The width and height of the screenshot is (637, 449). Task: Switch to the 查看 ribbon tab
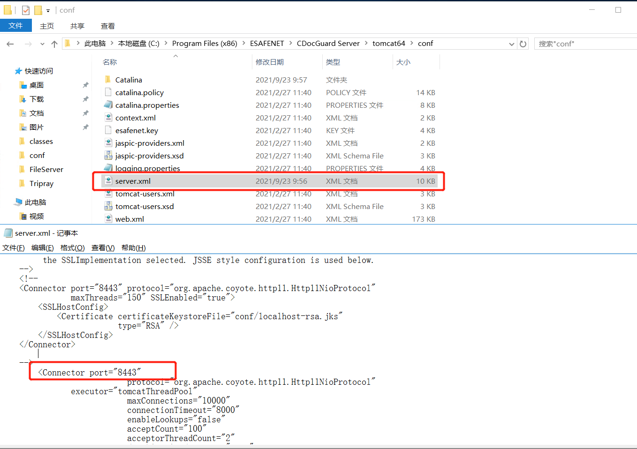[x=107, y=26]
